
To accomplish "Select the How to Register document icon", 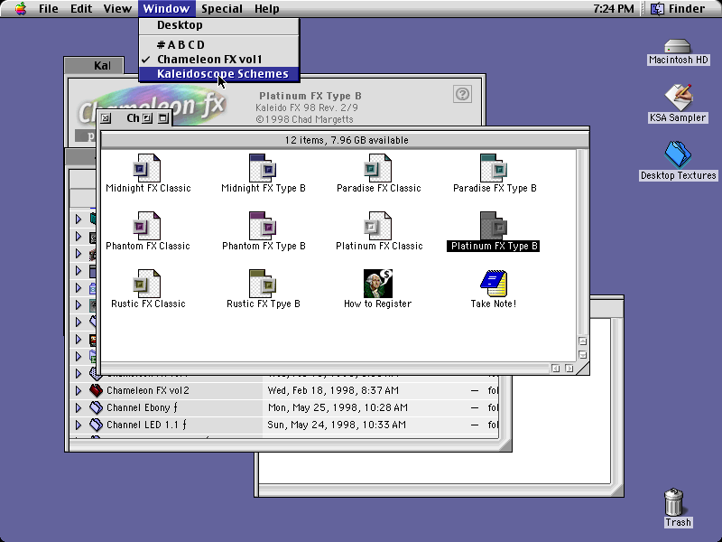I will [x=378, y=284].
